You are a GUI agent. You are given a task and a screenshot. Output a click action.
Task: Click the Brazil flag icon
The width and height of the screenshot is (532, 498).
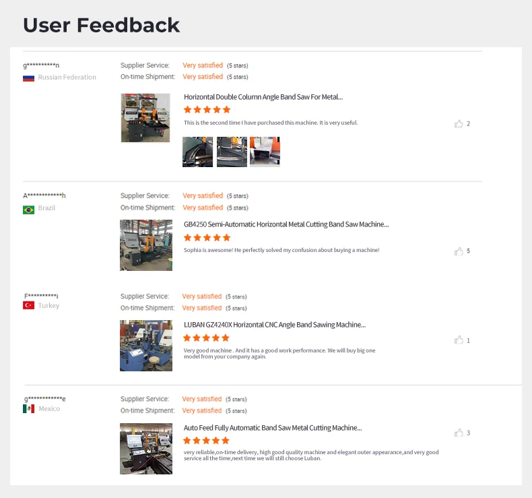click(28, 209)
